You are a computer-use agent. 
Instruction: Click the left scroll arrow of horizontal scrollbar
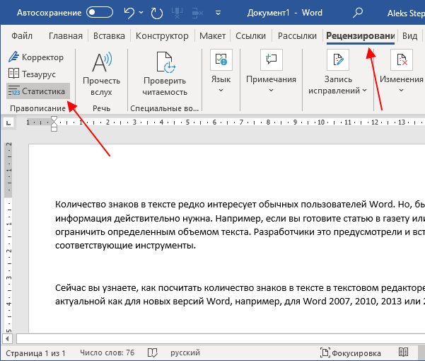7,338
